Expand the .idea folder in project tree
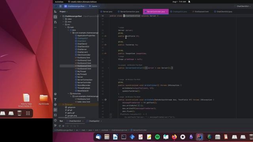Viewport: 253px width, 142px height. tap(63, 19)
